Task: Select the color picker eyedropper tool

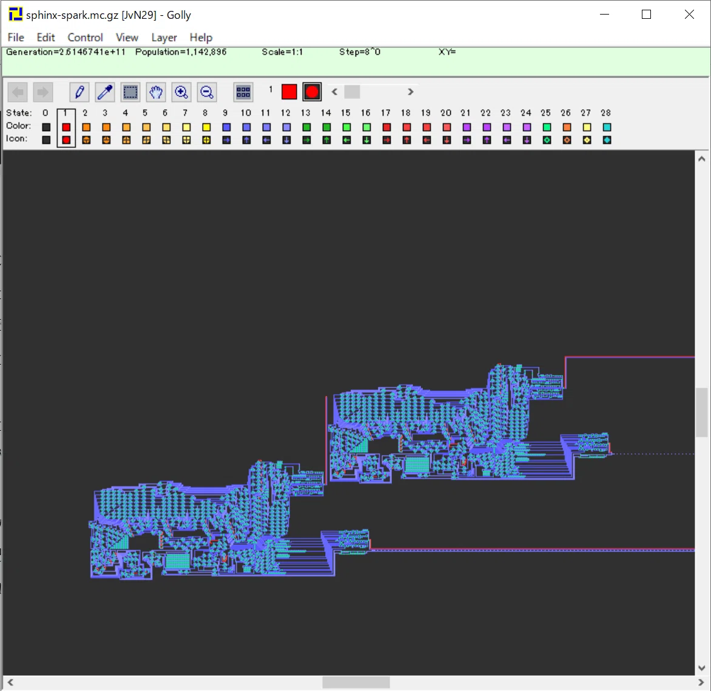Action: point(105,92)
